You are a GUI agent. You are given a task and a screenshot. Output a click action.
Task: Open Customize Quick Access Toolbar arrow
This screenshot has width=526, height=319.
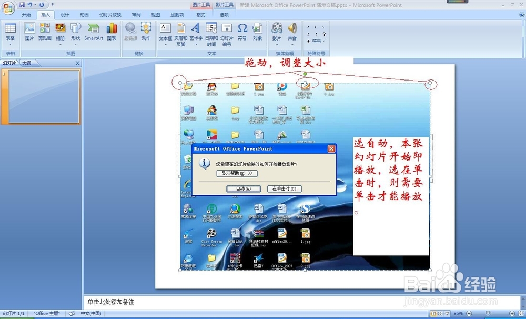pyautogui.click(x=52, y=5)
